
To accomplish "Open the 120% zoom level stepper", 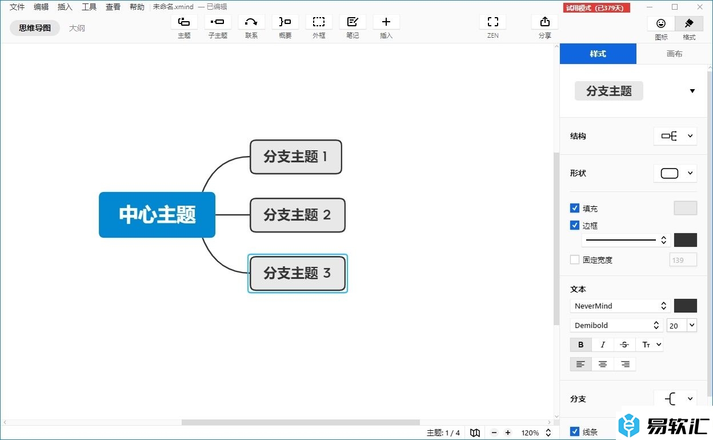I will (548, 433).
